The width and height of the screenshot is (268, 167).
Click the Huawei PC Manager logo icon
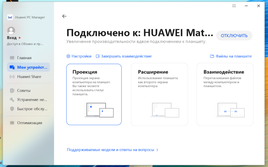pyautogui.click(x=10, y=17)
